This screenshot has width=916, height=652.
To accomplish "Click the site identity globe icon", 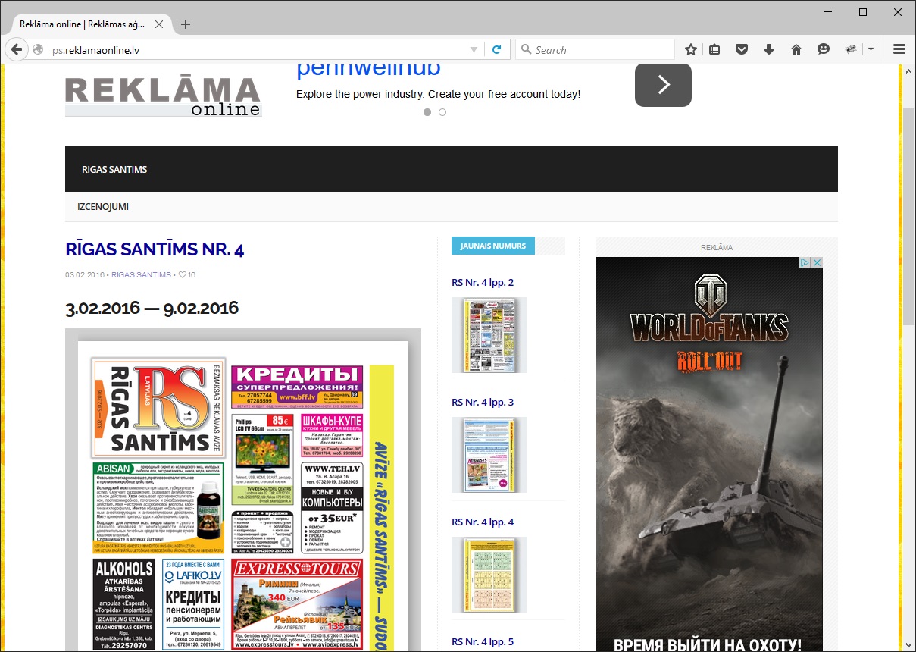I will [x=38, y=49].
